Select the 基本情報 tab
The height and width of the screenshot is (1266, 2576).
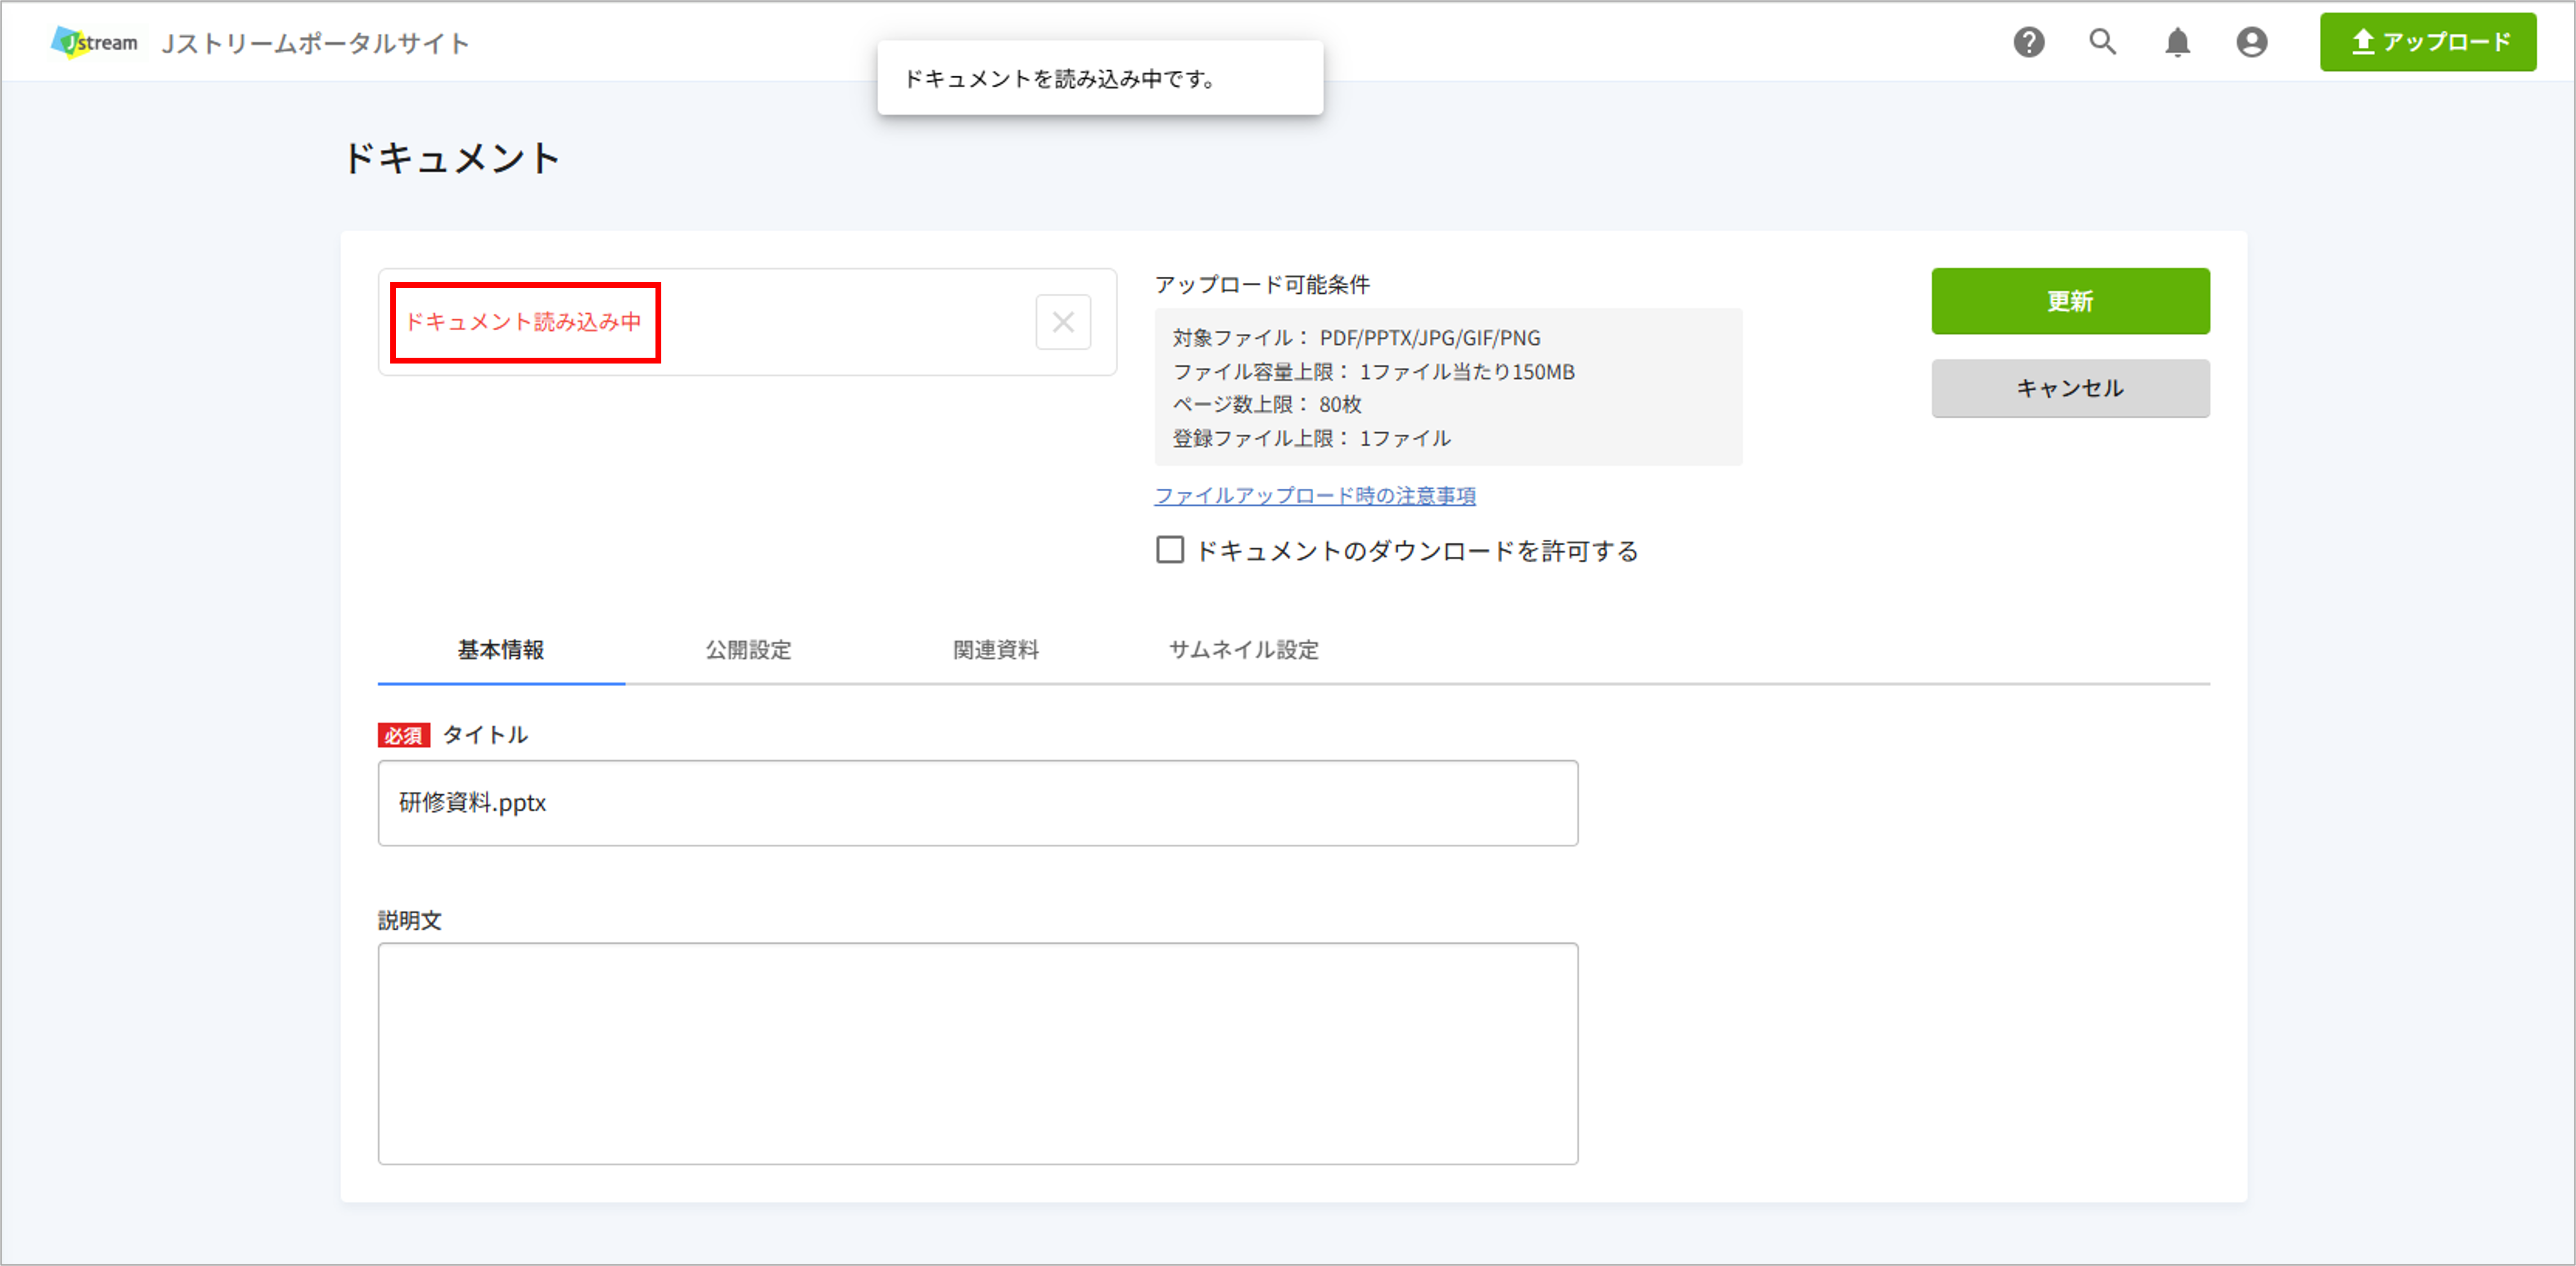[501, 651]
